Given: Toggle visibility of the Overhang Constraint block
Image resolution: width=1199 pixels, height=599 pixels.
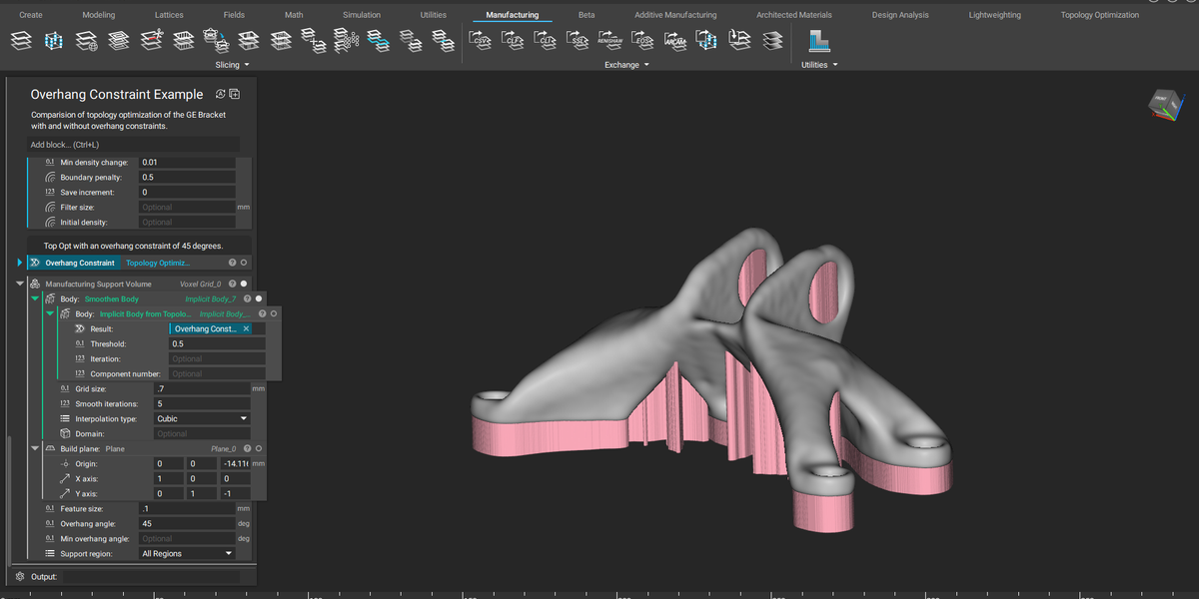Looking at the screenshot, I should coord(244,263).
